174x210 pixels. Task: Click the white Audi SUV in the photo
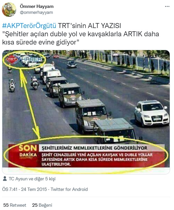pyautogui.click(x=152, y=113)
